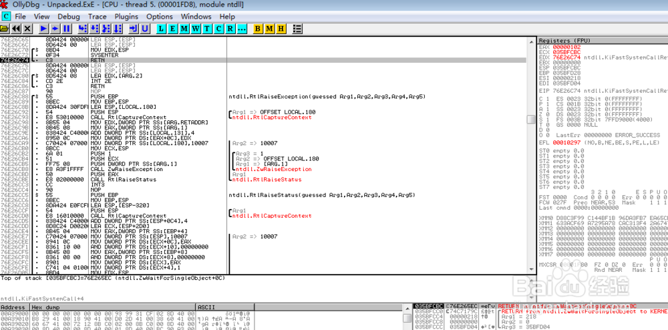Open search Results with the R icon
The height and width of the screenshot is (330, 668).
tap(230, 29)
